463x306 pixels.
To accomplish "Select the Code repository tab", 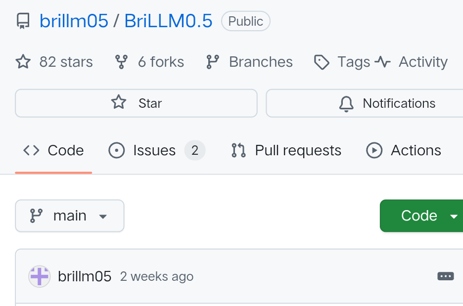I will (54, 151).
